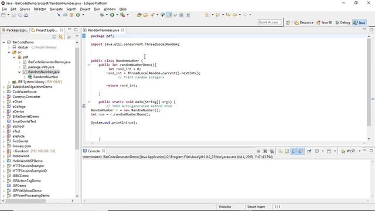Select package-info.java in the tree
Viewport: 375px width, 211px height.
point(41,67)
